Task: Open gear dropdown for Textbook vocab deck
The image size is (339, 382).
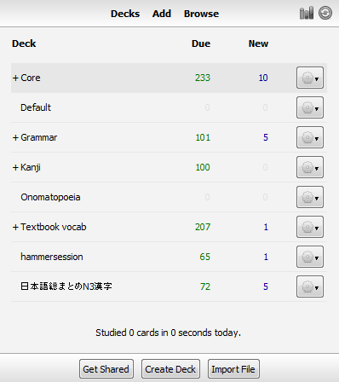Action: [310, 227]
